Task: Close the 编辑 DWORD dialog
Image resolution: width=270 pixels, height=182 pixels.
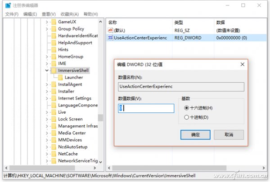Action: [x=243, y=64]
